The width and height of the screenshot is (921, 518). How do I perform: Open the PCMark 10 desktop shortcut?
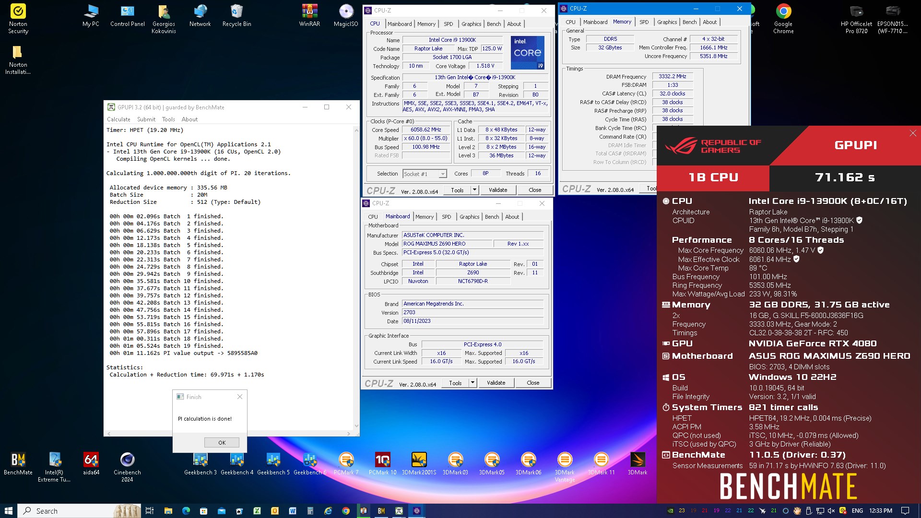point(382,464)
